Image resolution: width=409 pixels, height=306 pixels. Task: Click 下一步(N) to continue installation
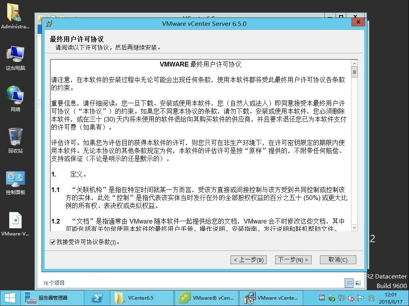293,259
